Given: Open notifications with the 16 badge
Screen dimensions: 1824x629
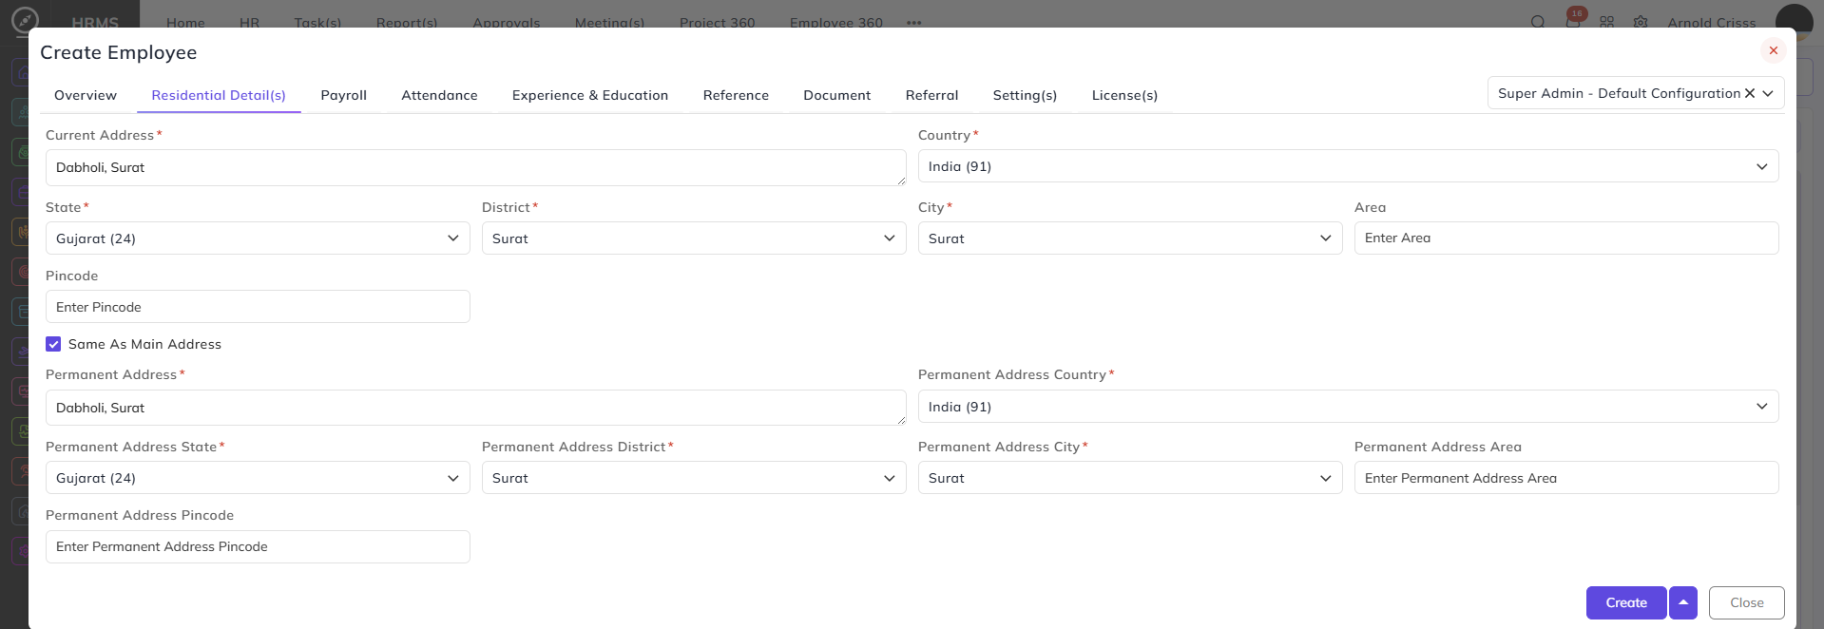Looking at the screenshot, I should [x=1573, y=21].
